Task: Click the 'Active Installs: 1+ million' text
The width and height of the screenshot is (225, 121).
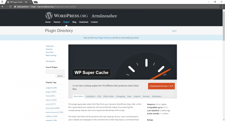Action: 158,114
